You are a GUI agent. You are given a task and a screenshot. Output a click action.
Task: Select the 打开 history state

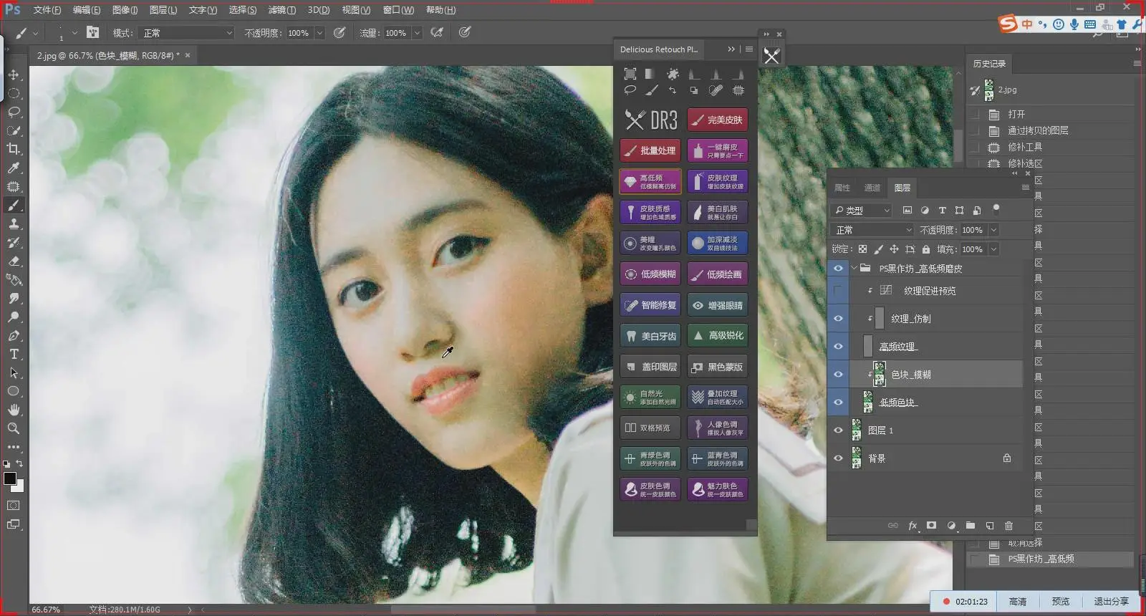[x=1016, y=114]
